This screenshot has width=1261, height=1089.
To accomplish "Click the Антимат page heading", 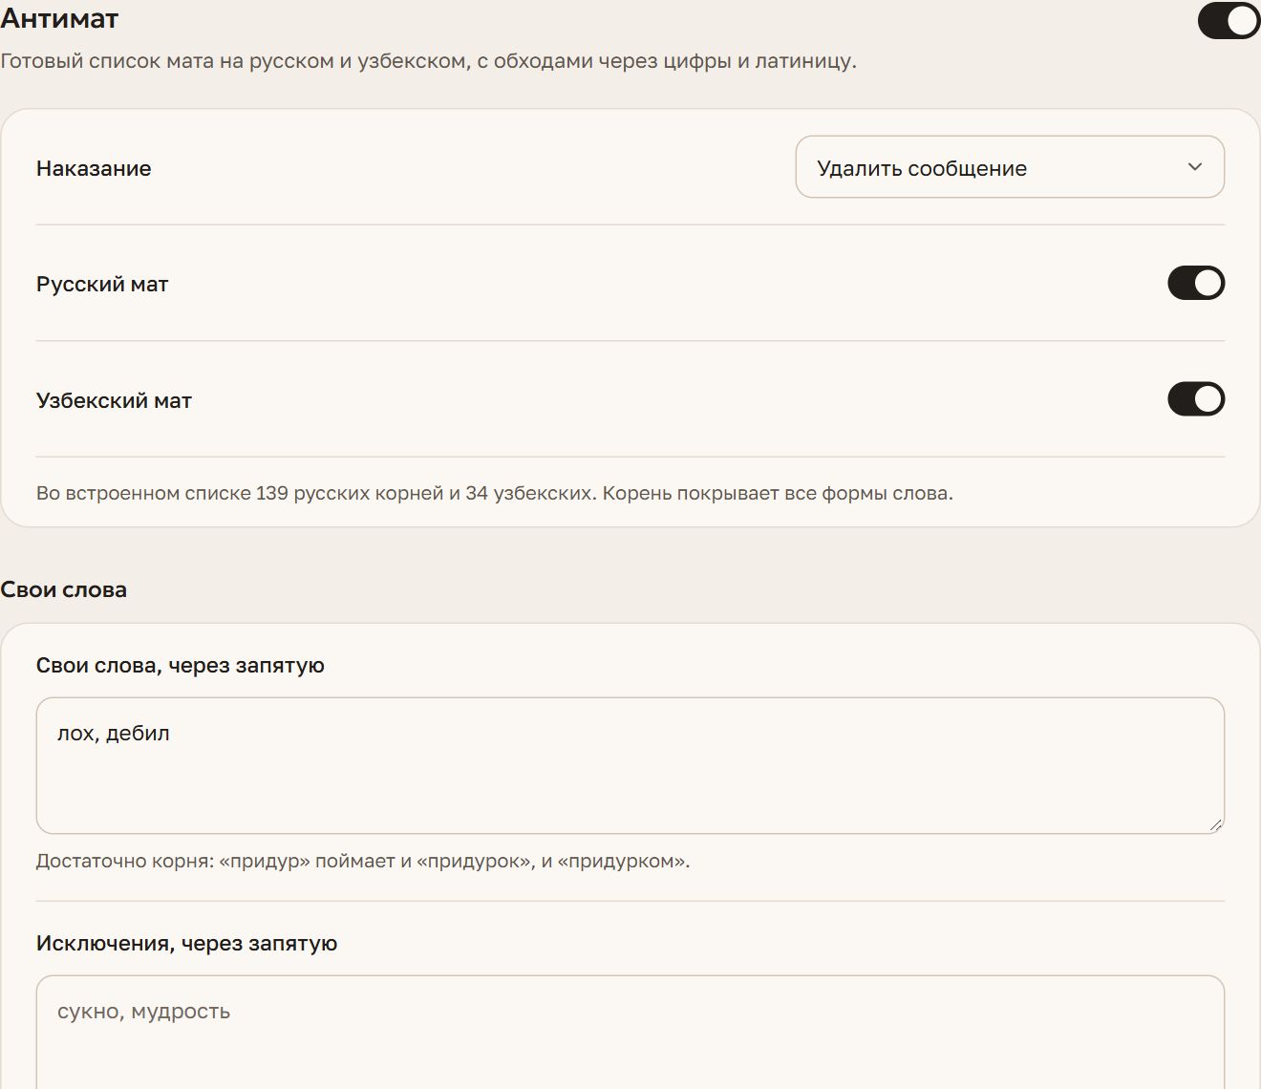I will tap(60, 19).
